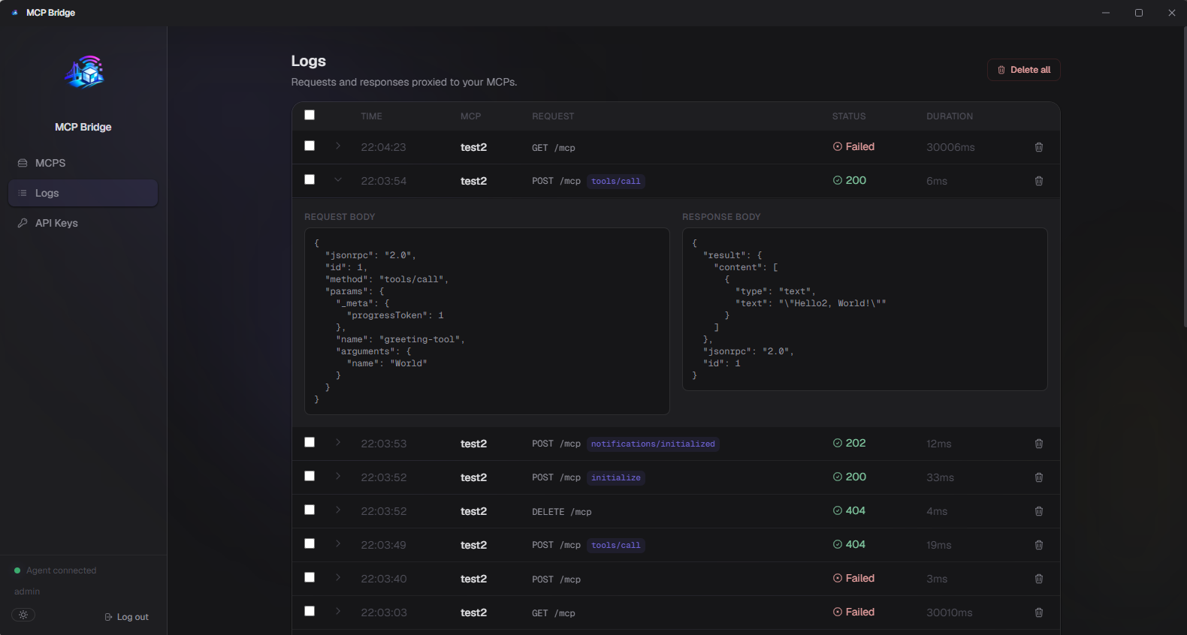Expand the 22:03:40 failed POST row
Image resolution: width=1187 pixels, height=635 pixels.
point(338,577)
